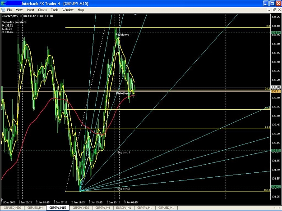Switch to the EURJPY,H1 chart tab
Image resolution: width=282 pixels, height=211 pixels.
[124, 208]
